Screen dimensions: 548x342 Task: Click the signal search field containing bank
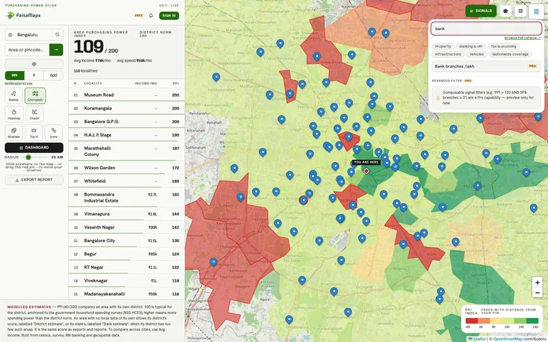click(486, 29)
